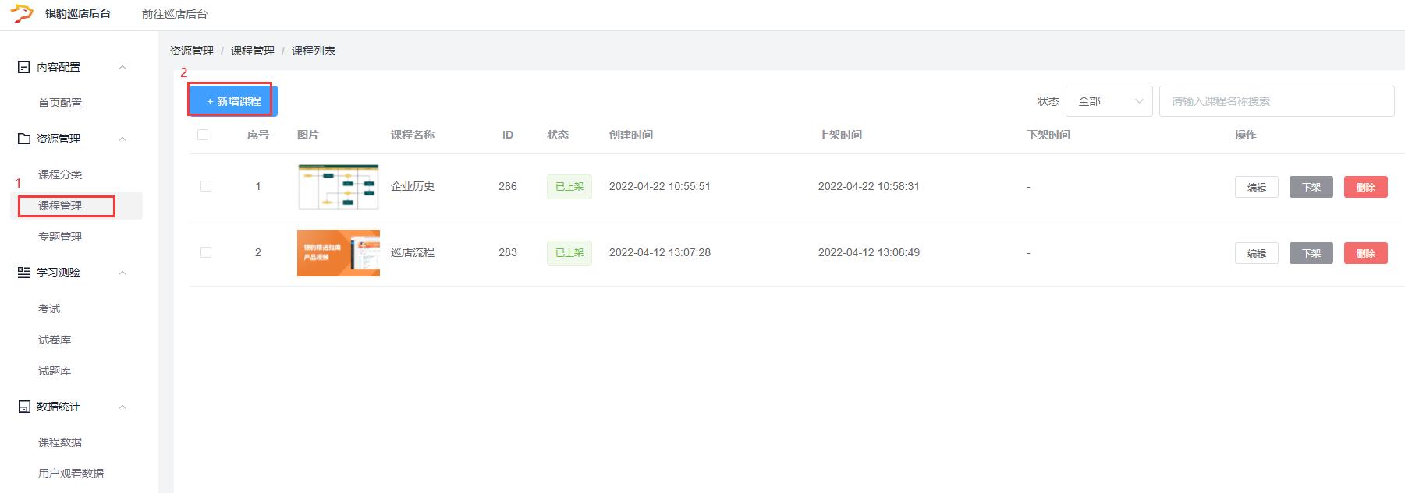Click the 前往巡店后台 link
1405x493 pixels.
(175, 14)
